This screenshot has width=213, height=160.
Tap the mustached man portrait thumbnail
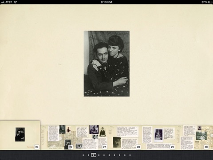pyautogui.click(x=117, y=142)
